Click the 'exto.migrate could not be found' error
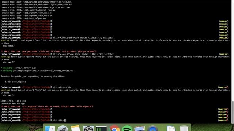This screenshot has width=234, height=131. click(47, 106)
